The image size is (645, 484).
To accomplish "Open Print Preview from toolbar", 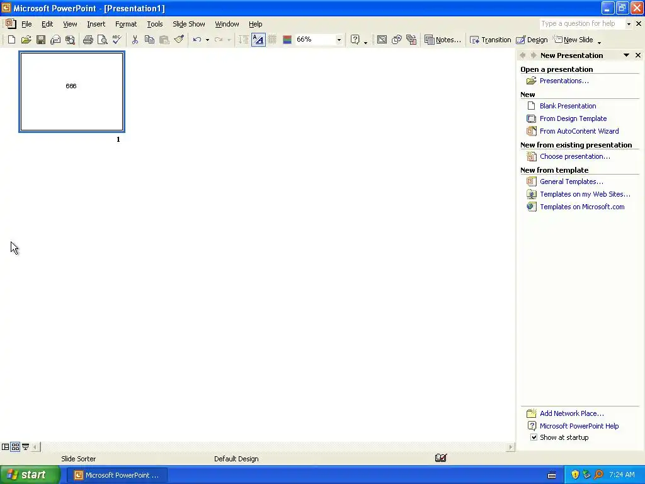I will (102, 40).
